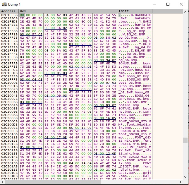Click the Dump 1 title bar text
Screen dimensions: 189x185
tap(15, 4)
